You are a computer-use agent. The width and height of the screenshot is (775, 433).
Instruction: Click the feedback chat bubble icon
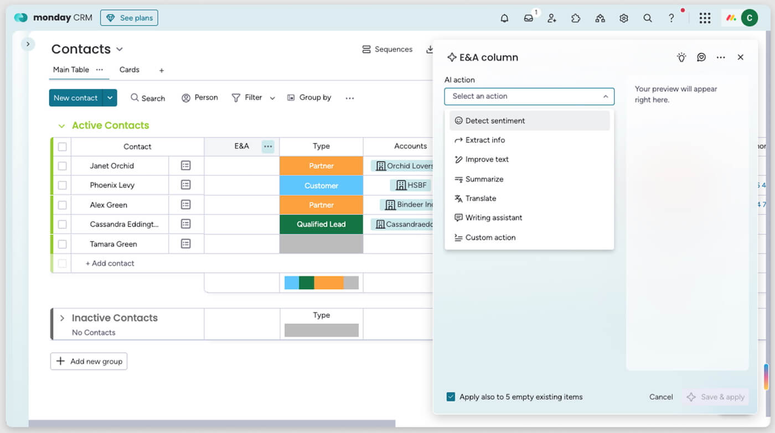coord(701,57)
